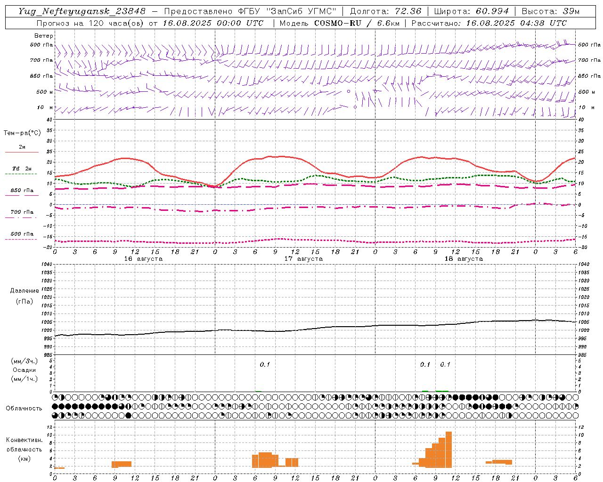Click the (мм/3ч.) unit label
Image resolution: width=603 pixels, height=482 pixels.
point(24,361)
